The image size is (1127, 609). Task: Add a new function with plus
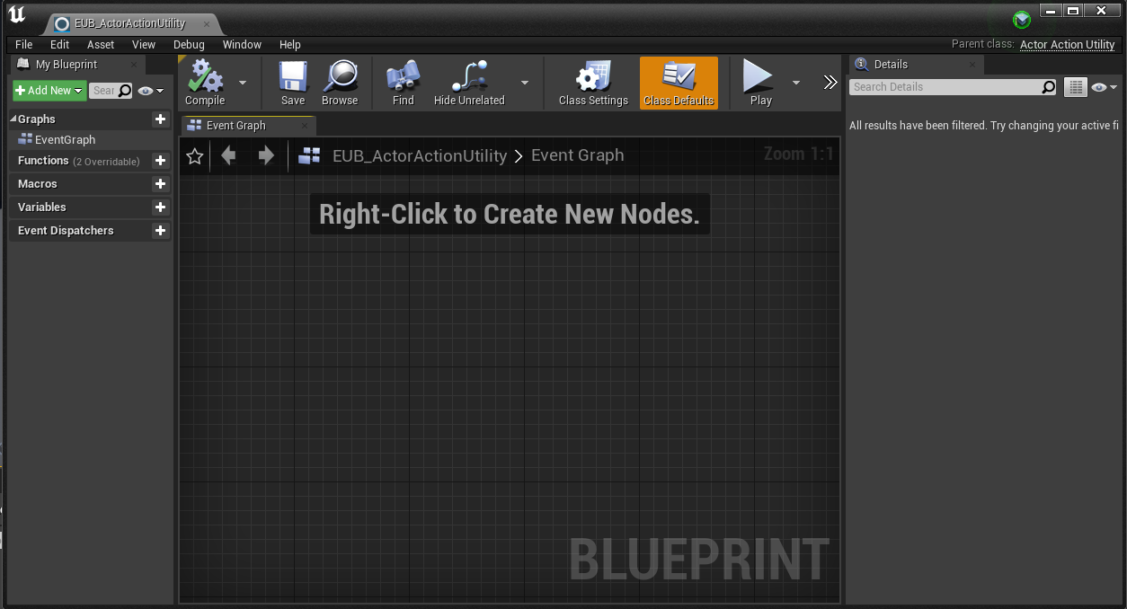coord(160,161)
